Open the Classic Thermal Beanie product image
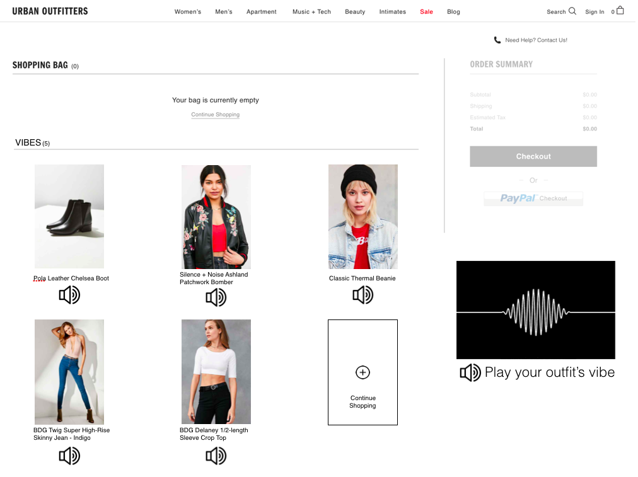Image resolution: width=638 pixels, height=477 pixels. click(x=363, y=217)
